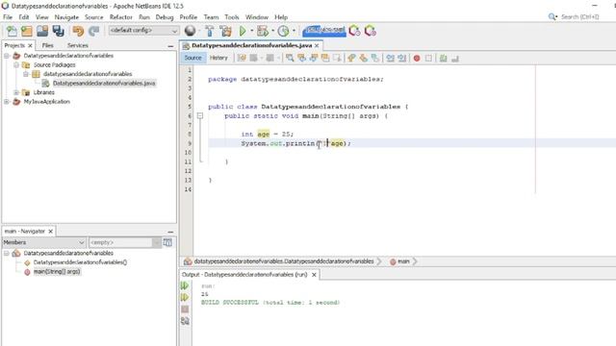Click the globe browser icon in toolbar

click(x=191, y=31)
